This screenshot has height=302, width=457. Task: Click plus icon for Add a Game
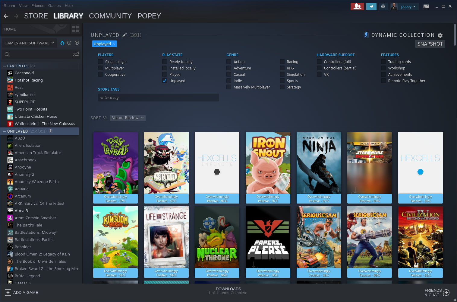[x=8, y=292]
